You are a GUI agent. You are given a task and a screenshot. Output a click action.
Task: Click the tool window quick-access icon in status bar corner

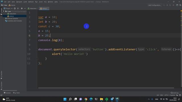1,95
